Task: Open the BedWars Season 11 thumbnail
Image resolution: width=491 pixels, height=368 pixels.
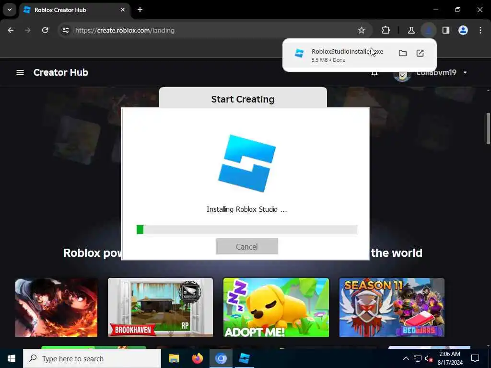Action: [392, 307]
